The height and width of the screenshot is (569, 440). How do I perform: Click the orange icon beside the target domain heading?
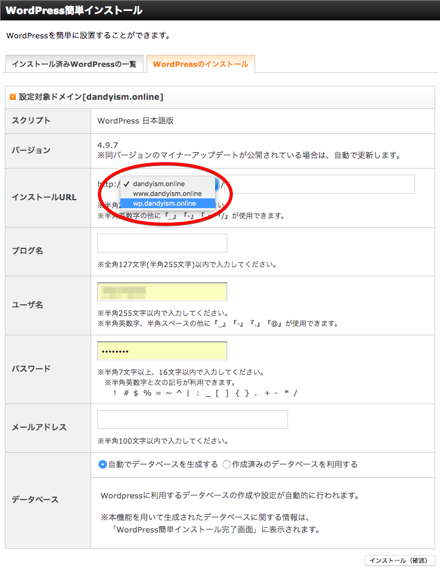(x=13, y=97)
